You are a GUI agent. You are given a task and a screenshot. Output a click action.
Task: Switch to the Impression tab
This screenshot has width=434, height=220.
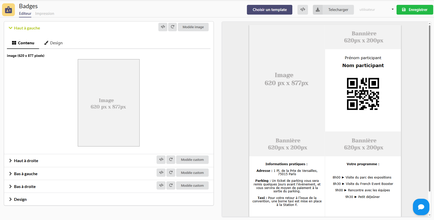tap(45, 14)
